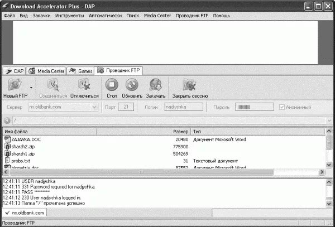Click the sharzh1.zip archive icon

(x=7, y=153)
